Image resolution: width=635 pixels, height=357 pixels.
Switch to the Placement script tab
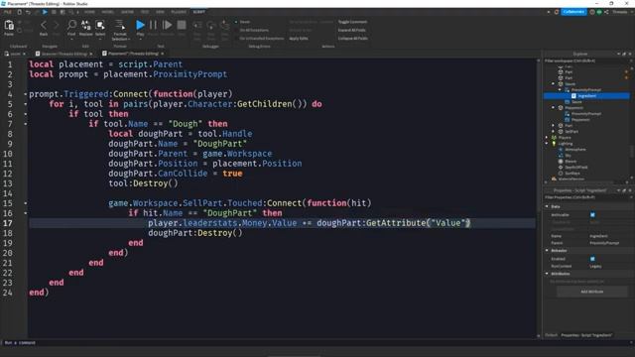pyautogui.click(x=133, y=54)
